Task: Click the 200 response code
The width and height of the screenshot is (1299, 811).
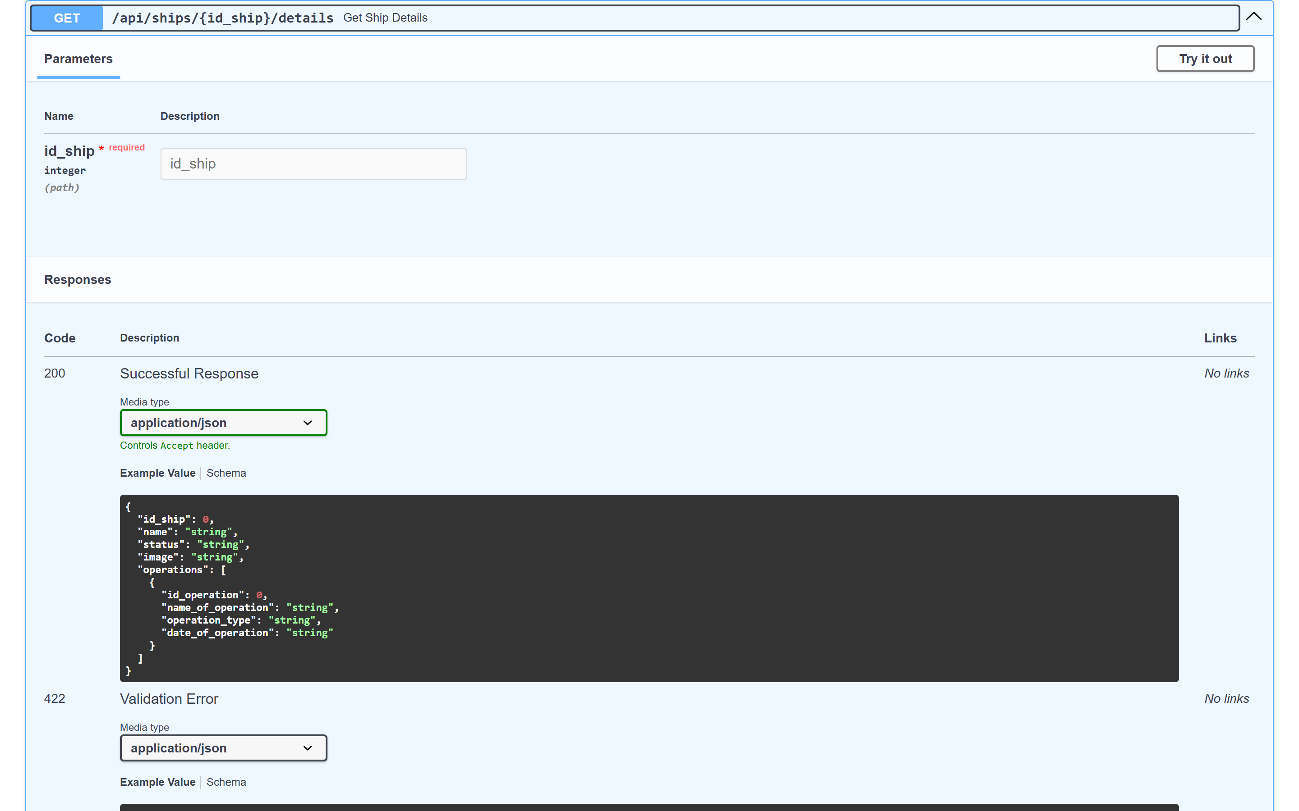Action: click(54, 374)
